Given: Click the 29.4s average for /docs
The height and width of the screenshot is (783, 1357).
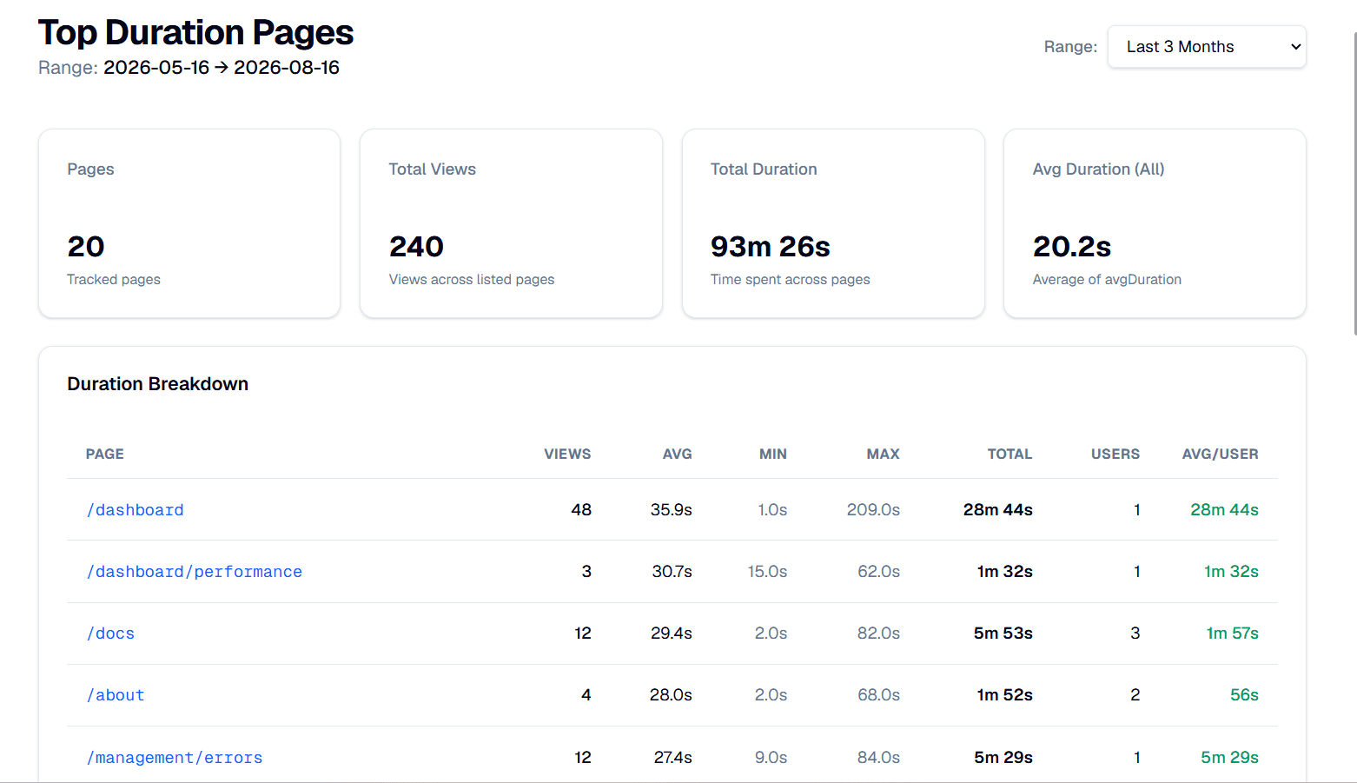Looking at the screenshot, I should point(672,634).
